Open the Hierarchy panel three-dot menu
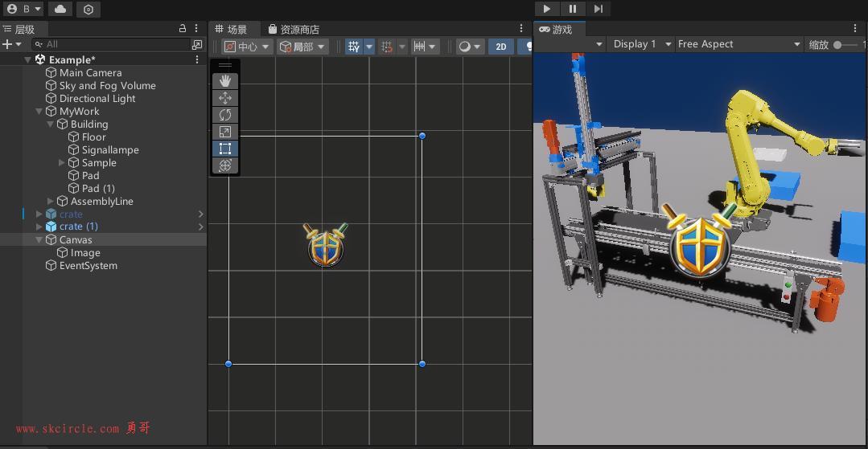This screenshot has width=868, height=449. pos(196,28)
